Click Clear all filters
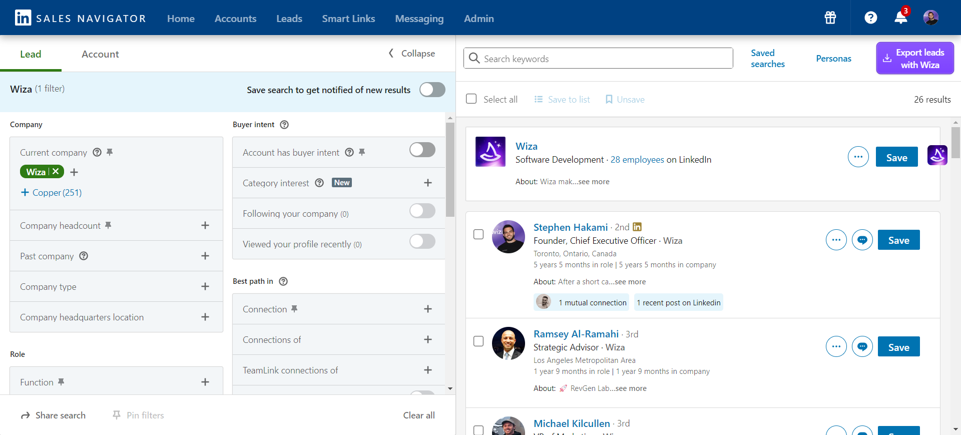Screen dimensions: 961x435 pyautogui.click(x=419, y=415)
